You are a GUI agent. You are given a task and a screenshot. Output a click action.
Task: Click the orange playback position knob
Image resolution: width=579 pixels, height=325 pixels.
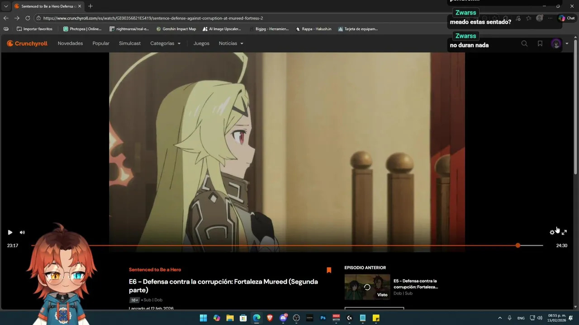click(x=517, y=246)
